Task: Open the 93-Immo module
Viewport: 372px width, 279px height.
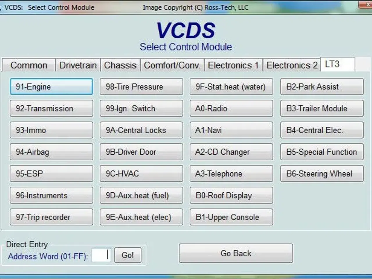Action: click(51, 130)
